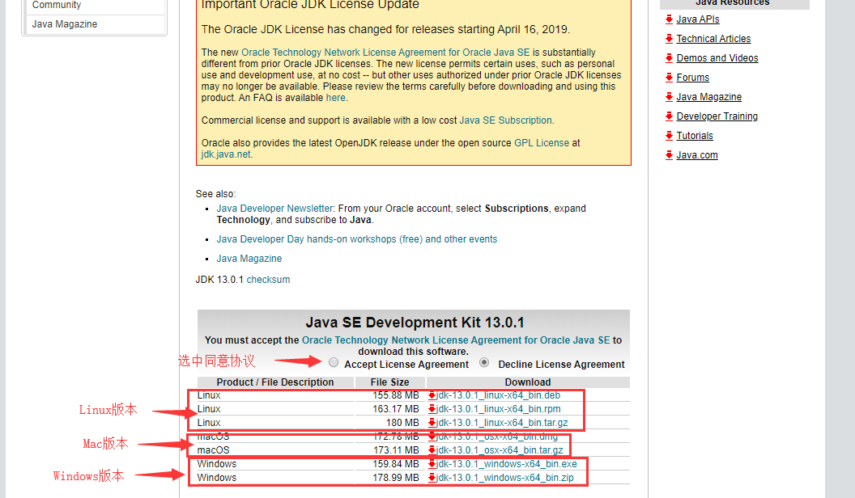Open Community in the left sidebar
Screen dimensions: 855x498
click(57, 5)
